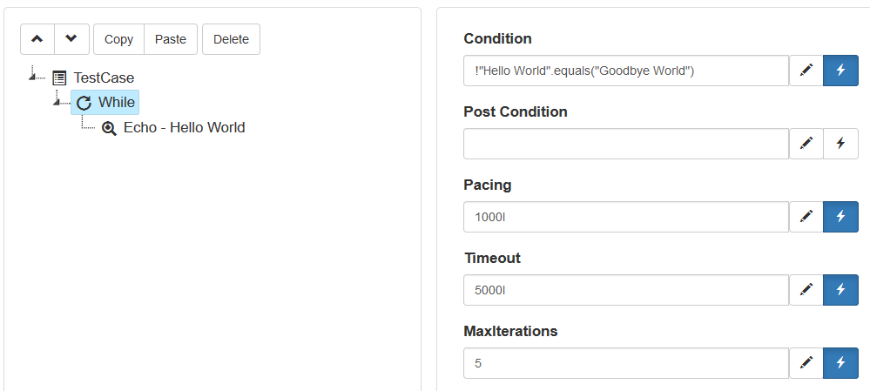
Task: Collapse the While node tree arrow
Action: [x=57, y=101]
